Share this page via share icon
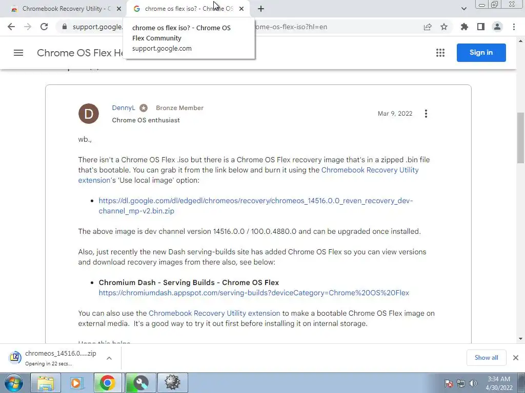The width and height of the screenshot is (525, 393). [x=428, y=27]
